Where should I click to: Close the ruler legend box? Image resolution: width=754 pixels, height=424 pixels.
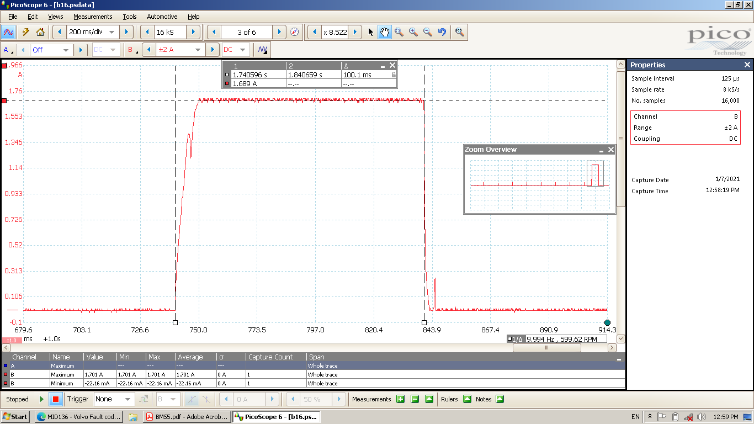(392, 65)
